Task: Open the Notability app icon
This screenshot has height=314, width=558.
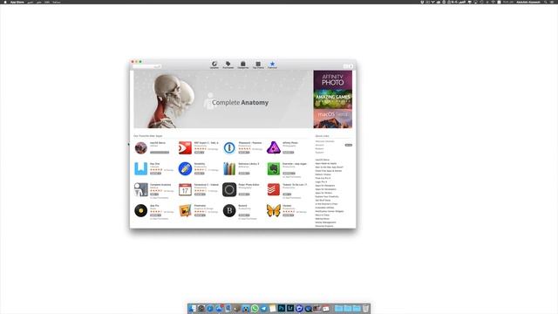Action: click(185, 168)
